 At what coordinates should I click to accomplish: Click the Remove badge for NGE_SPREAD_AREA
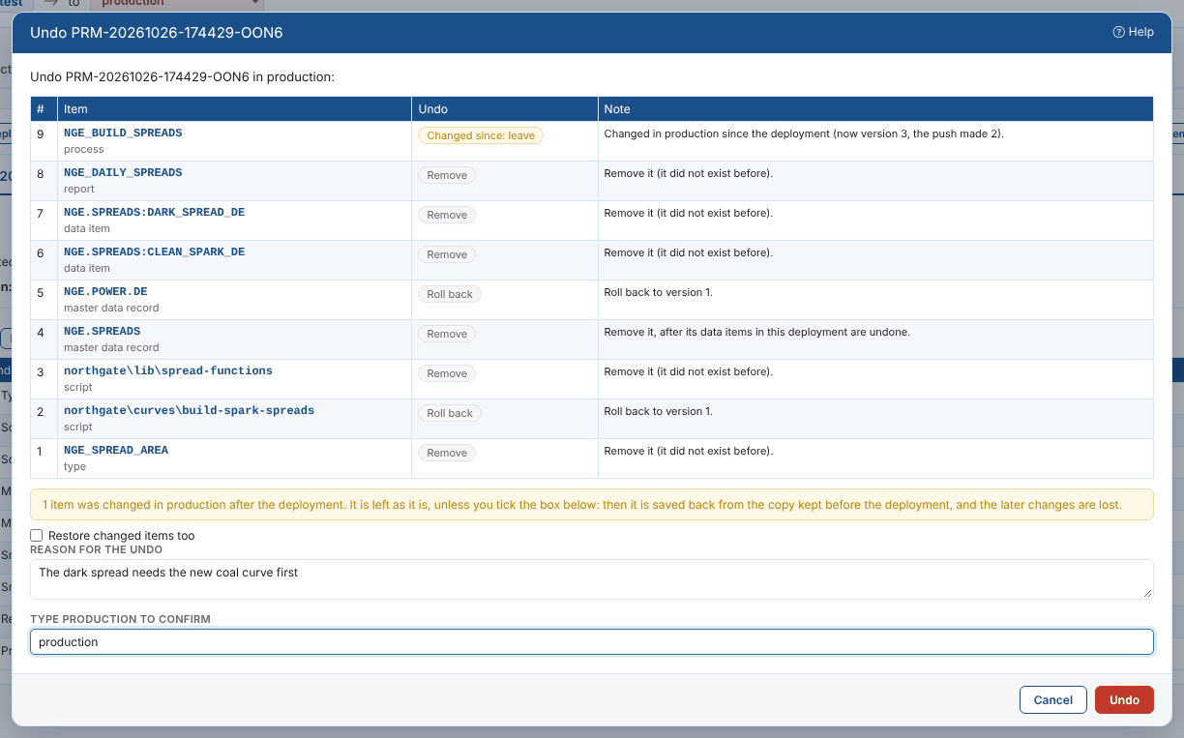click(447, 453)
